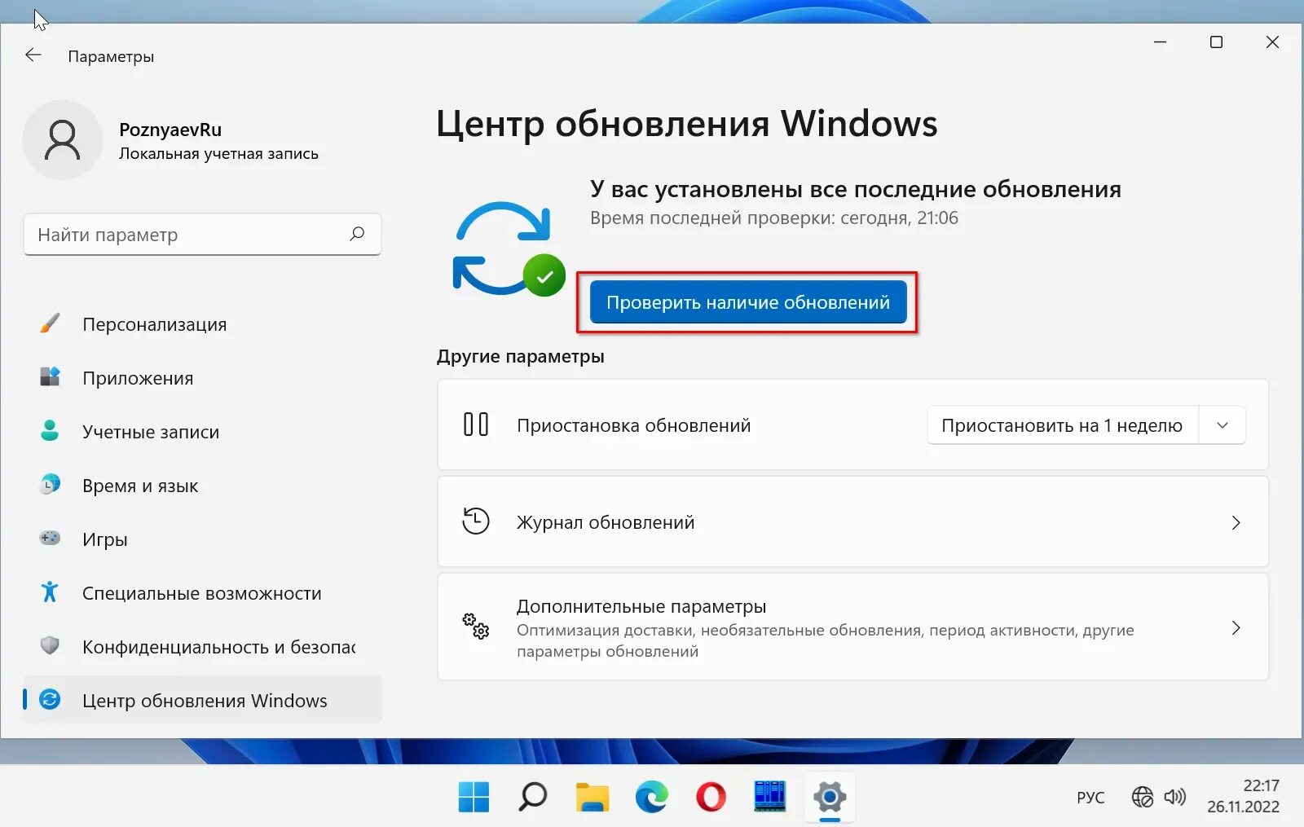Click Локальная учетная запись text
1304x827 pixels.
pos(218,154)
